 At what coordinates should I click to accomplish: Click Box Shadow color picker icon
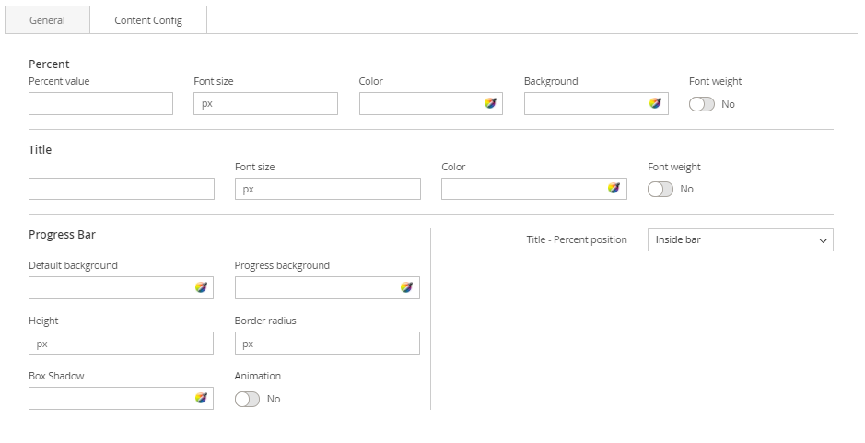pos(201,399)
